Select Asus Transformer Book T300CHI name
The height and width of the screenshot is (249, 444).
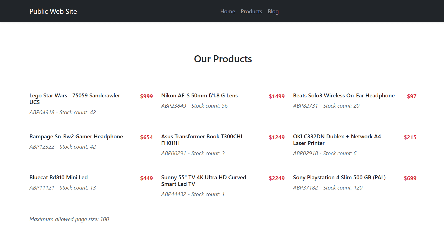[x=203, y=140]
